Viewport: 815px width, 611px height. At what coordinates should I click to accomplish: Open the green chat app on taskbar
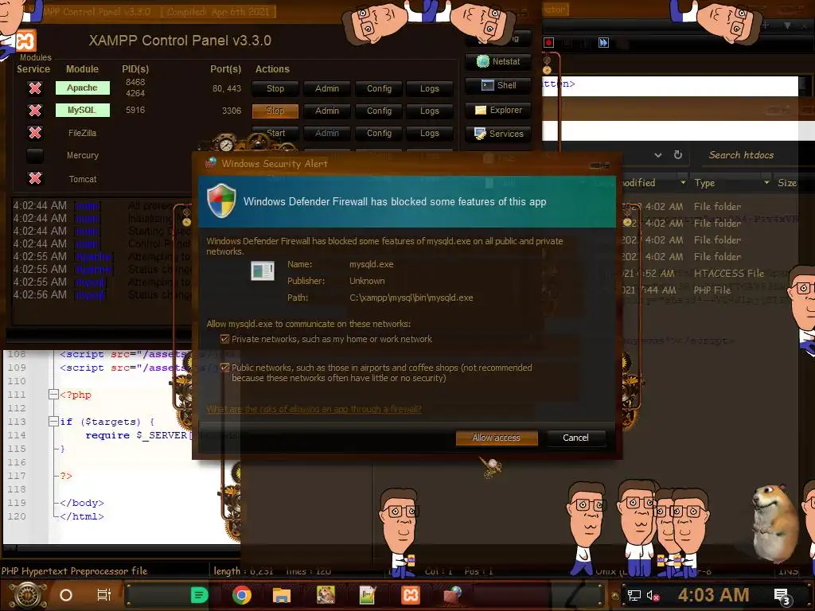(200, 595)
